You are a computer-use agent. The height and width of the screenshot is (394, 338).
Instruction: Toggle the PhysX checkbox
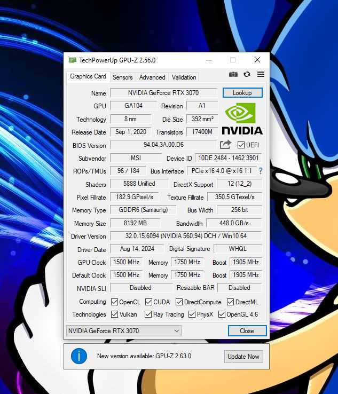192,314
